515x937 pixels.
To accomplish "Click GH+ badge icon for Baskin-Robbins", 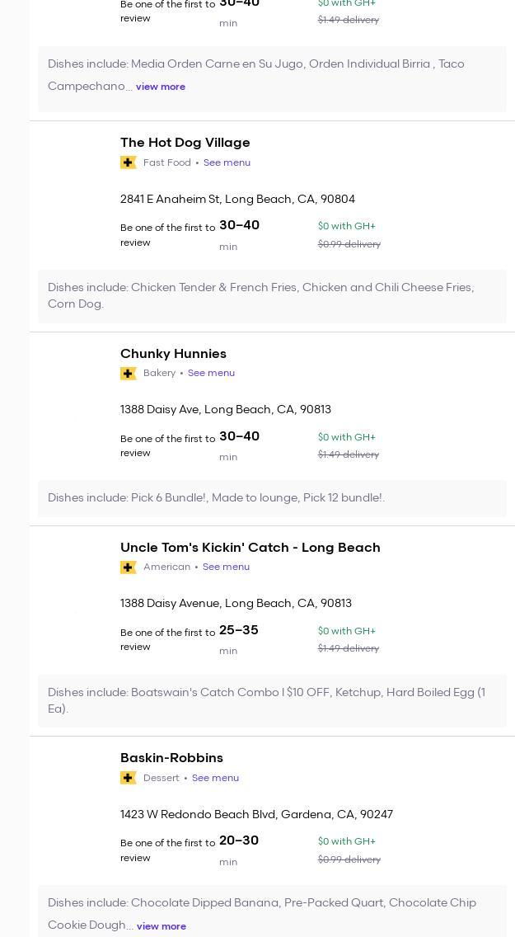I will (x=128, y=778).
